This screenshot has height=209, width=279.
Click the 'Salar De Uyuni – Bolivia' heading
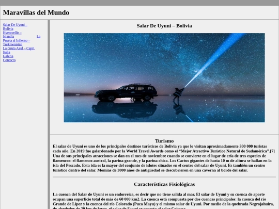[x=164, y=26]
